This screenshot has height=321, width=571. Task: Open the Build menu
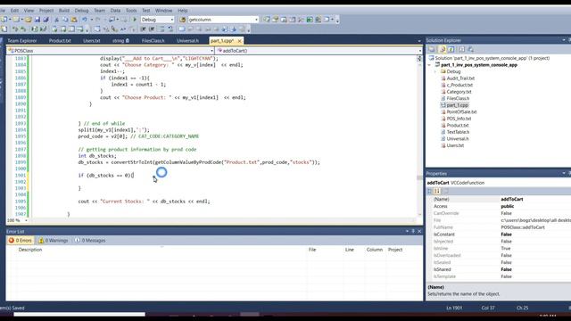tap(64, 11)
